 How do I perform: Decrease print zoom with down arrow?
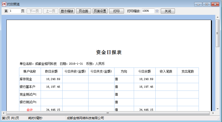pos(157,12)
